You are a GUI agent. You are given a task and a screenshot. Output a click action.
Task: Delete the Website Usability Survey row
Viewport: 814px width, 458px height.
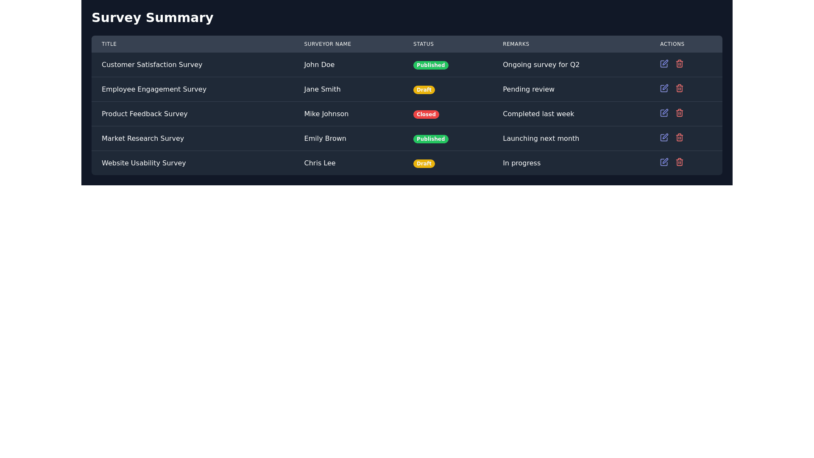pos(679,162)
